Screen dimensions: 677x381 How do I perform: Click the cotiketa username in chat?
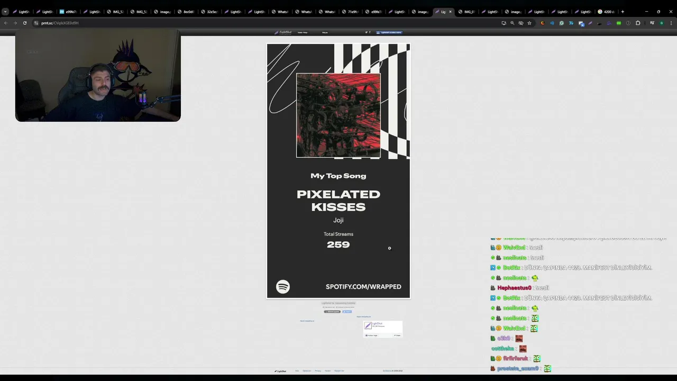(x=502, y=349)
